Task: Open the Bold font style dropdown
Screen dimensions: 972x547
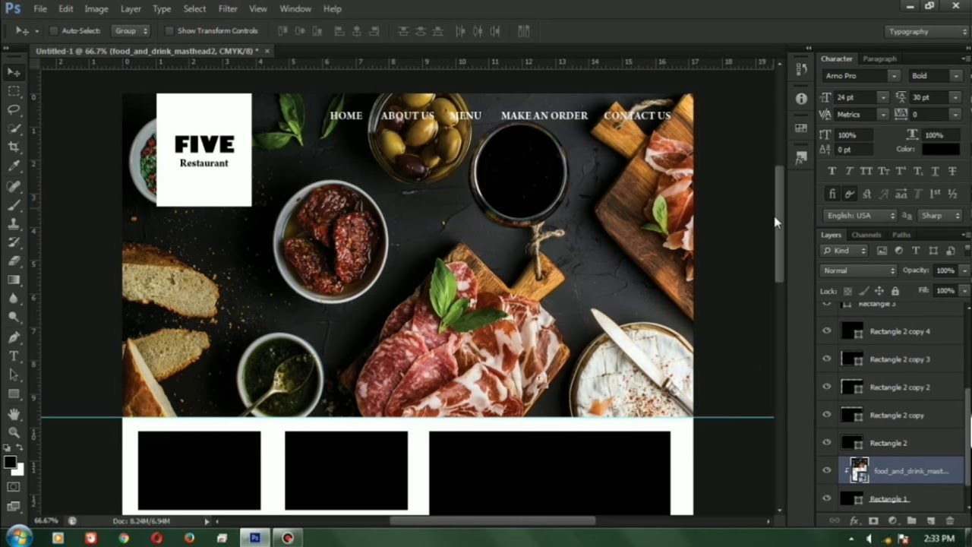Action: (955, 76)
